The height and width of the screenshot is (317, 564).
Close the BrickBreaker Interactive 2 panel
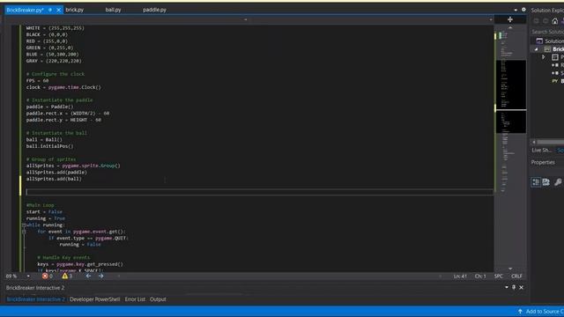click(521, 287)
